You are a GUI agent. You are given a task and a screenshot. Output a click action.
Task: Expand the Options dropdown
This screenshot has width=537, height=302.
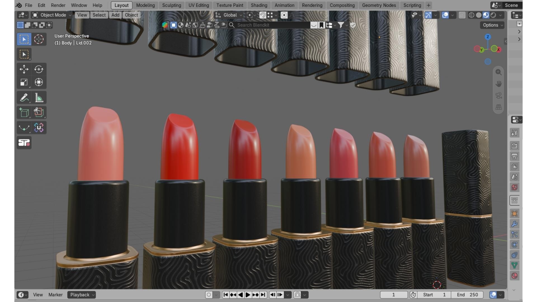(x=492, y=25)
